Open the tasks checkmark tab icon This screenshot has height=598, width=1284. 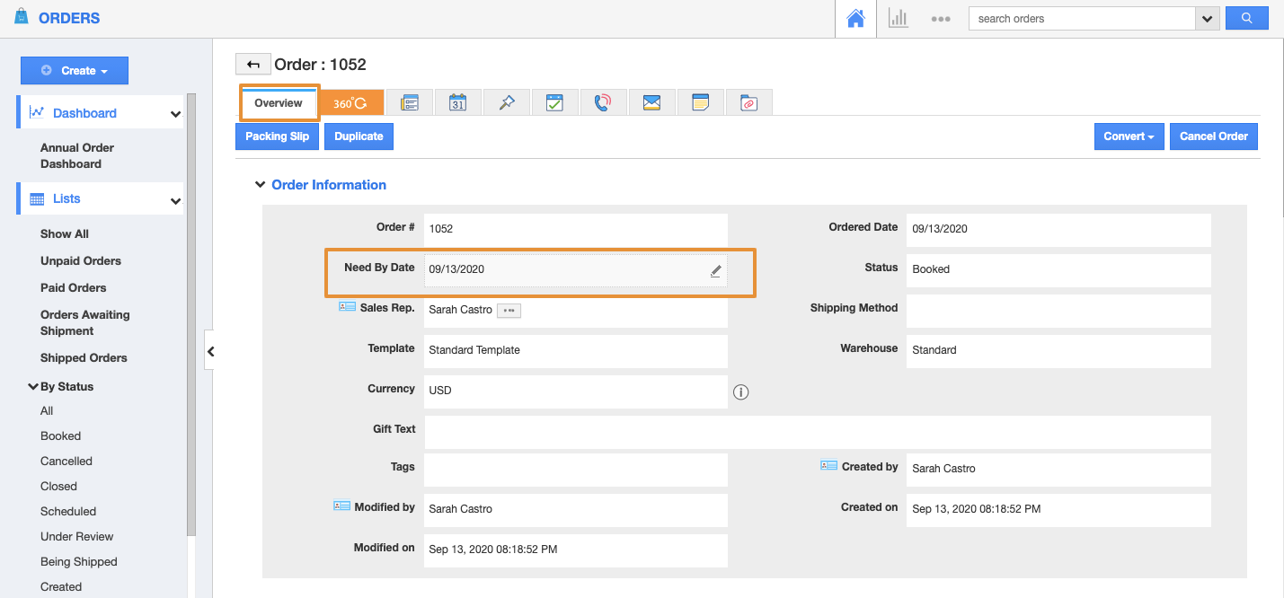tap(554, 103)
